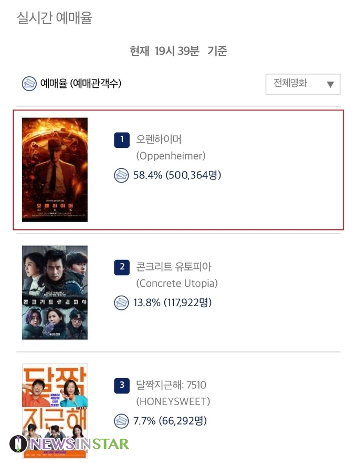The width and height of the screenshot is (357, 463).
Task: Click the 예매율 (예매관객수) label
Action: pos(81,84)
